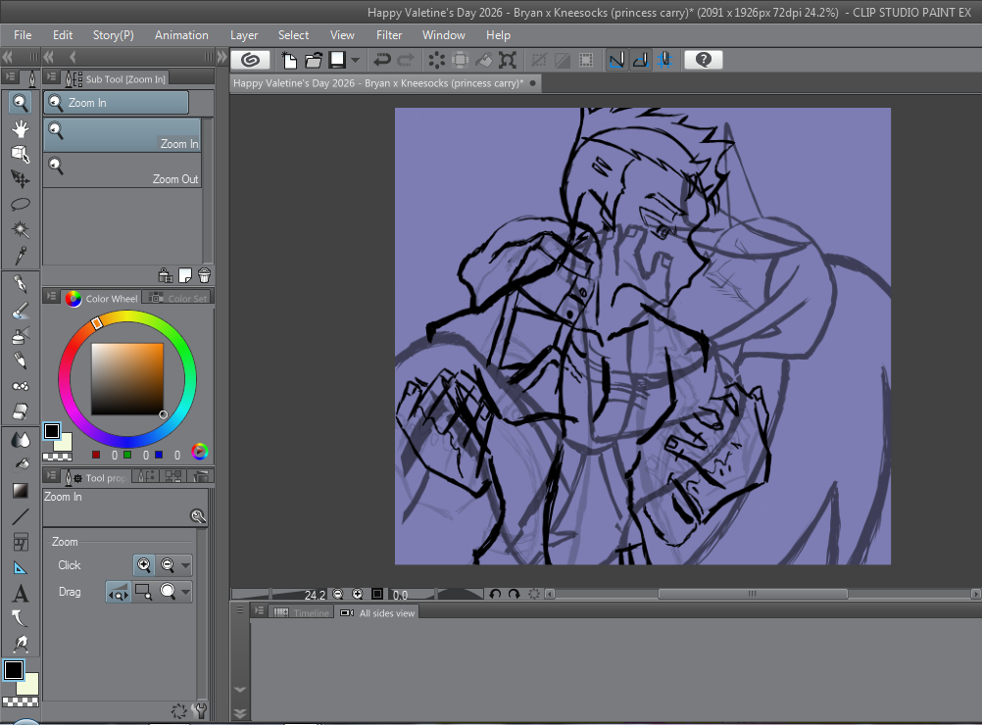The image size is (982, 725).
Task: Toggle Snap to Ruler in toolbar
Action: (x=616, y=60)
